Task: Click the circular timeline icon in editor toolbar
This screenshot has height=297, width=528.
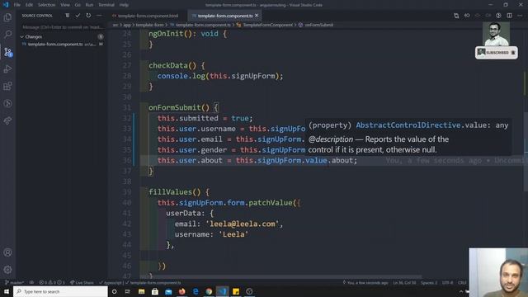Action: pos(498,16)
